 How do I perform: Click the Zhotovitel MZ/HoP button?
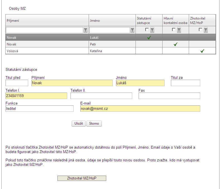(82, 178)
